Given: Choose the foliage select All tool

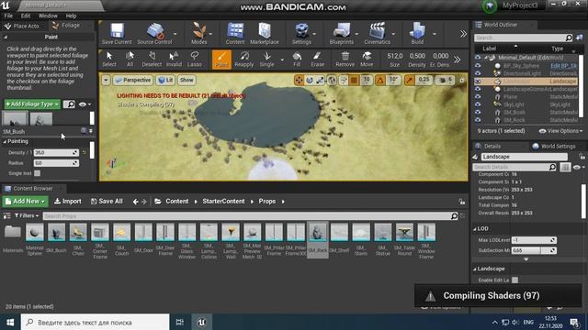Looking at the screenshot, I should tap(130, 59).
